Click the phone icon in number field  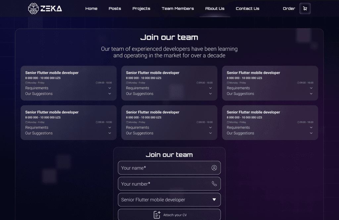click(214, 184)
